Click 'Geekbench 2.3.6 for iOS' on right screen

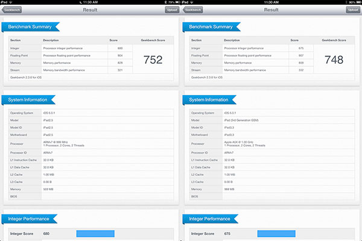(207, 78)
